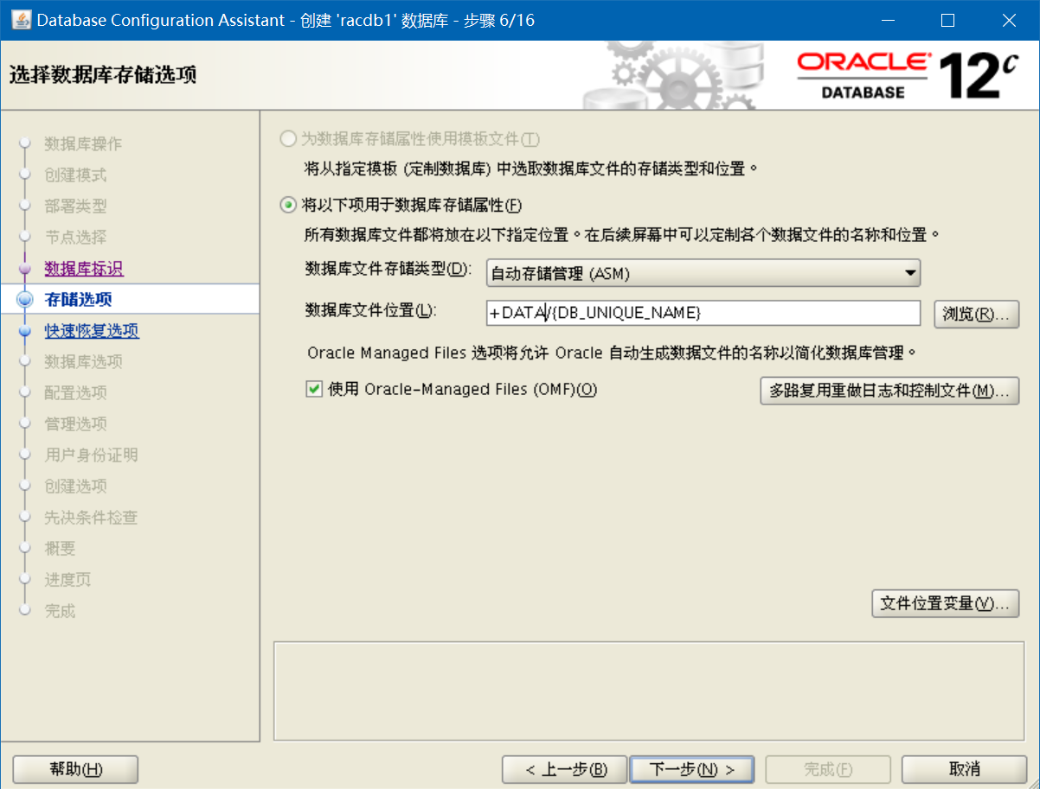Click the 用户身份证明 step in sidebar
1040x789 pixels.
click(x=91, y=455)
